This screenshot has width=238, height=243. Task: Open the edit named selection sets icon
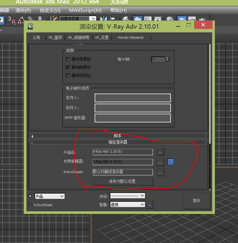click(x=53, y=19)
